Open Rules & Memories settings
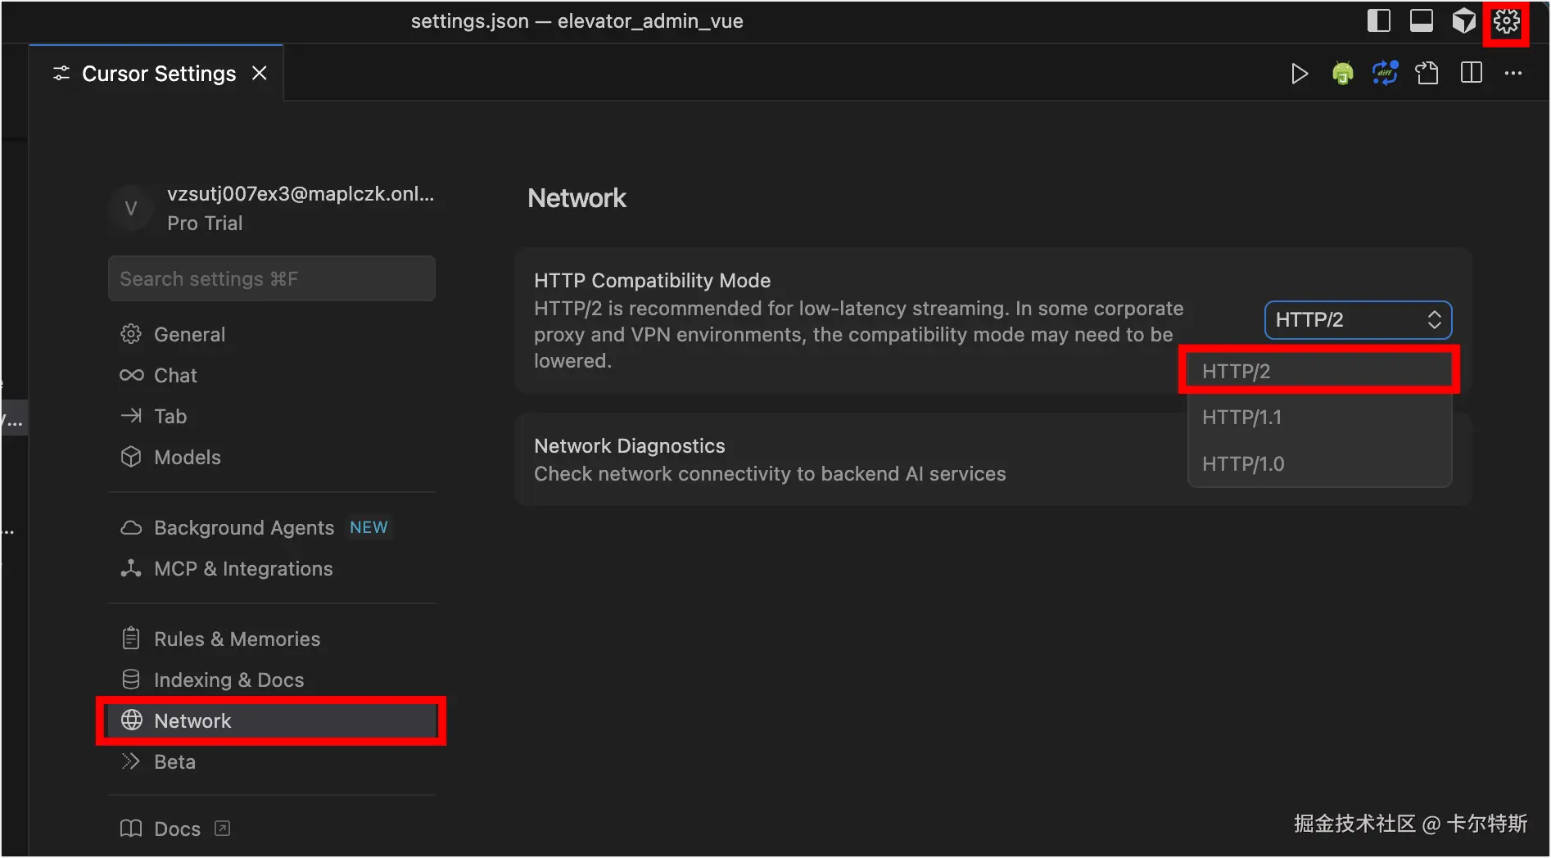 [x=272, y=639]
